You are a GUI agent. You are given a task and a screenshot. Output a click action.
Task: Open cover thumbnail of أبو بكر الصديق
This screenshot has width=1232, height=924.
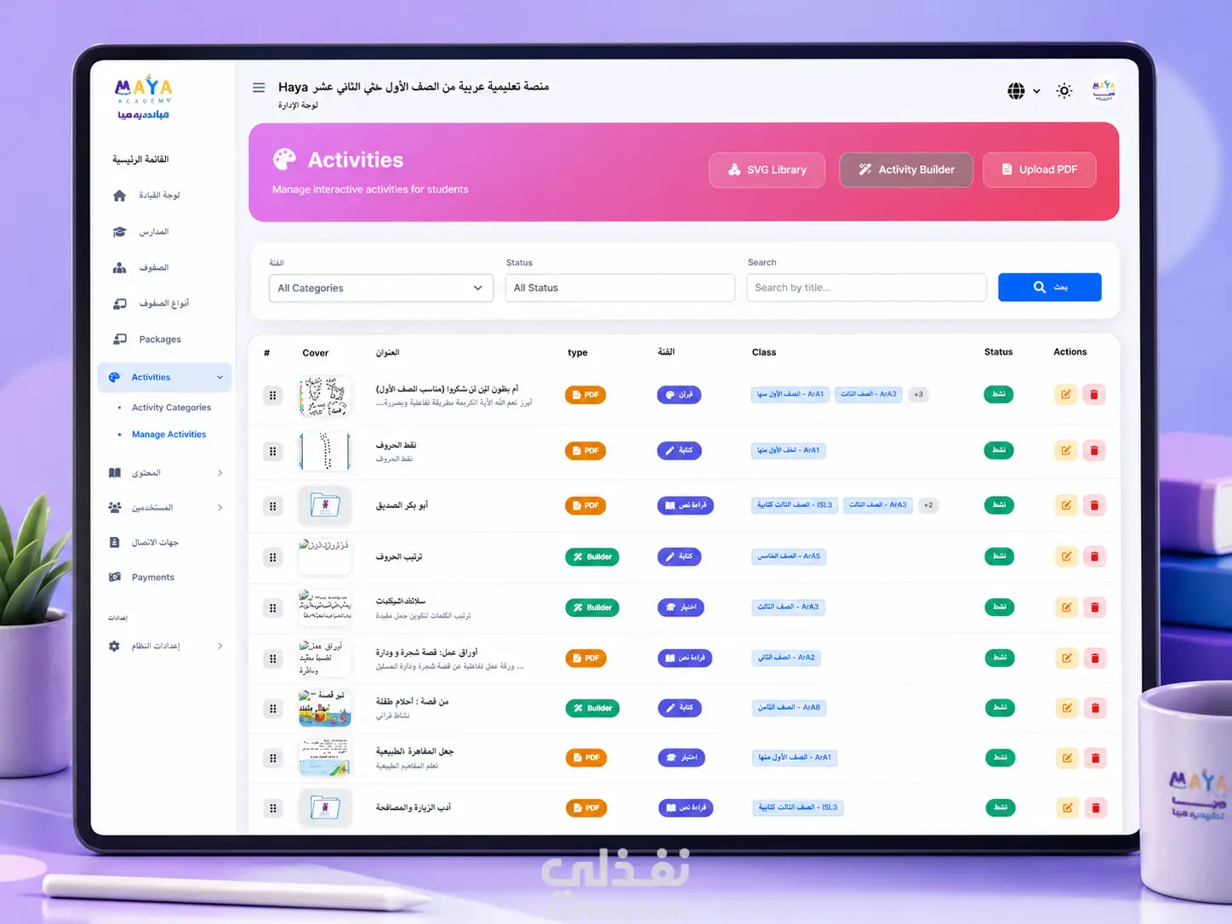tap(325, 506)
